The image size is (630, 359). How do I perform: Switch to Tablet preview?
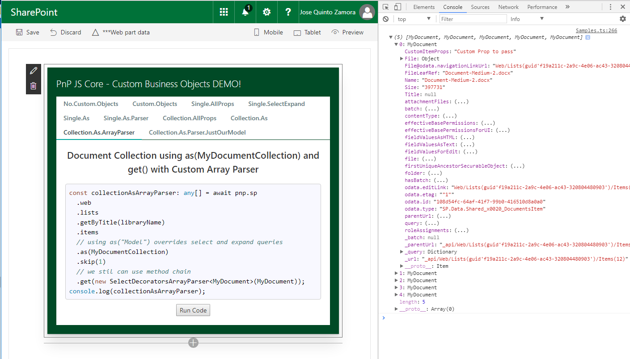coord(307,32)
